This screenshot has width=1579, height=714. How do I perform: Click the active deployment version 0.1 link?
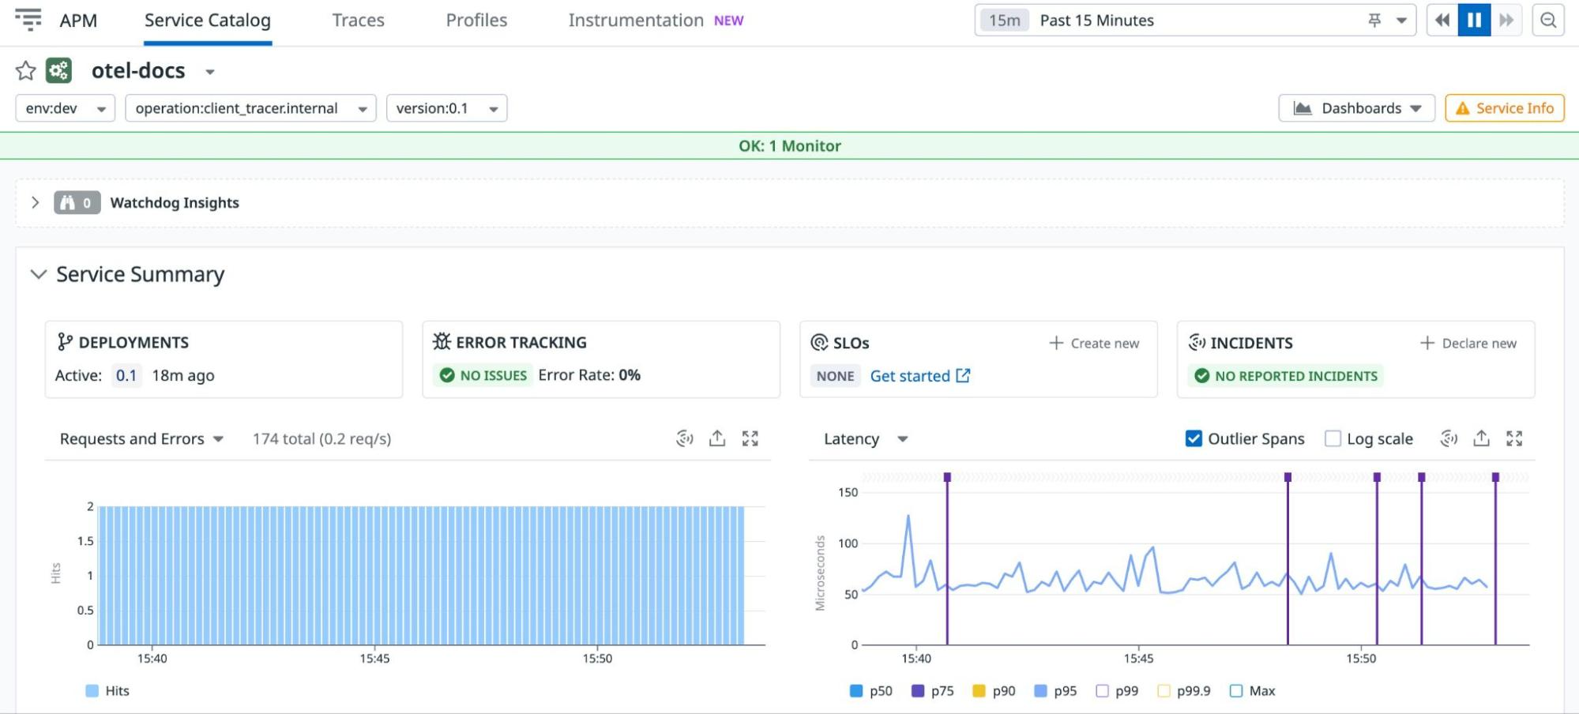(126, 375)
